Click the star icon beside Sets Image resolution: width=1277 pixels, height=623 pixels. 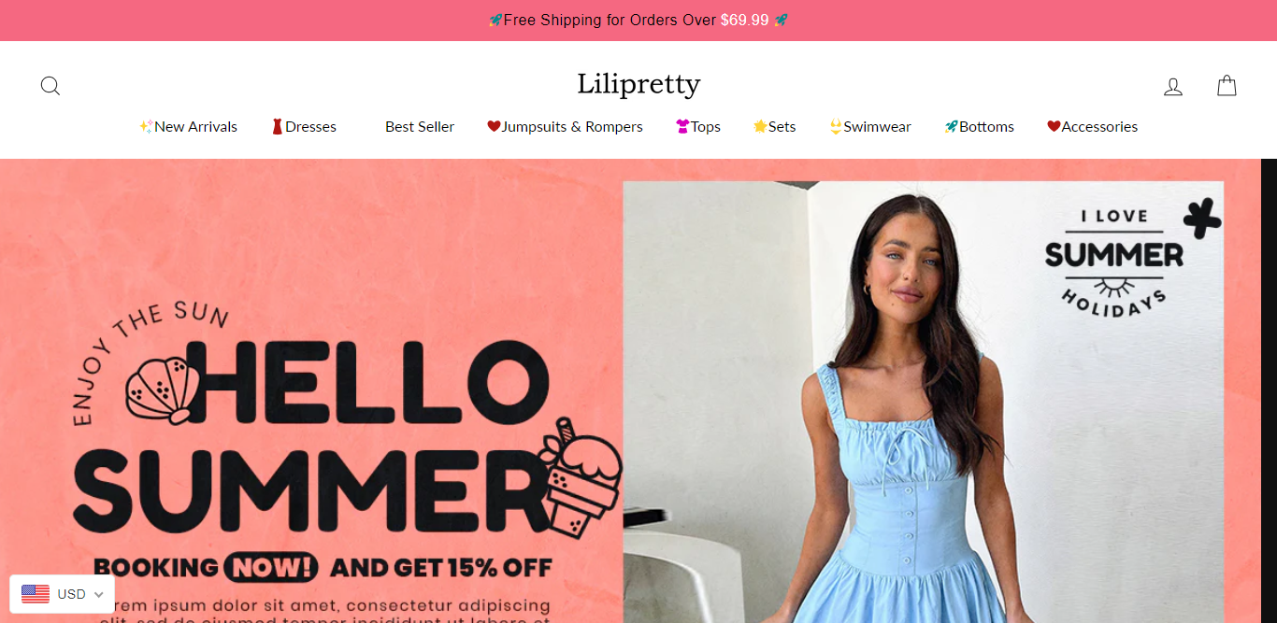760,126
